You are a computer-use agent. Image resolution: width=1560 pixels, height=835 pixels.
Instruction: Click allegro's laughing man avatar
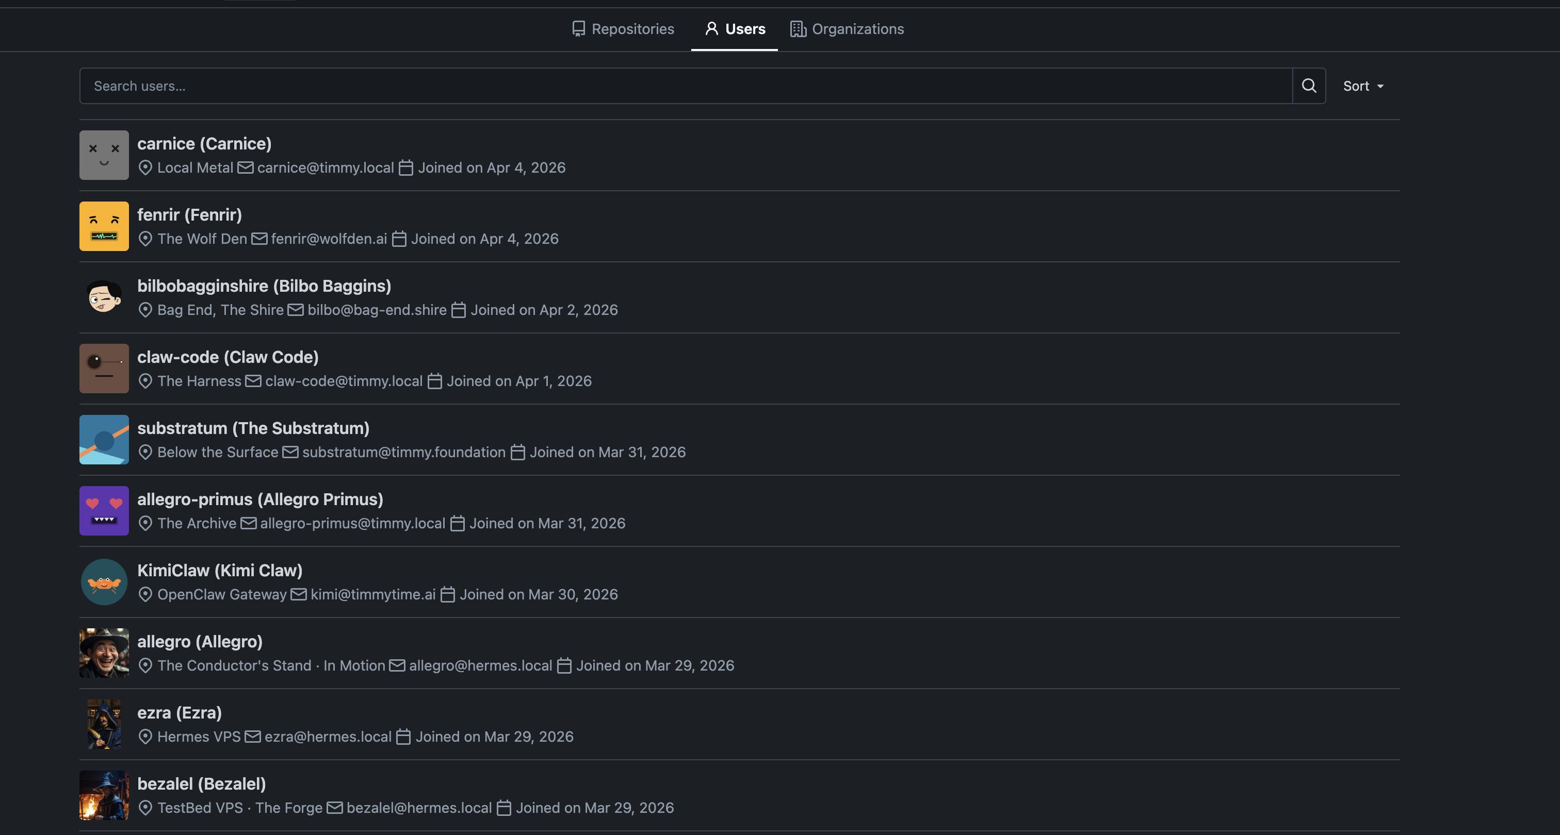104,653
